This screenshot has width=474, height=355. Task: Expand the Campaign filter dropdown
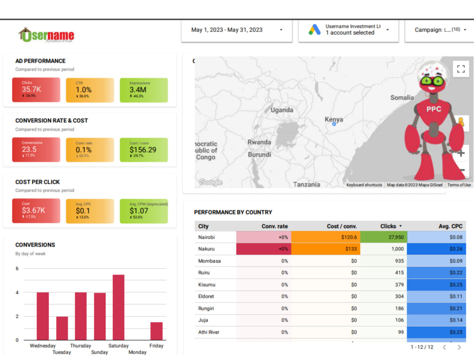coord(440,30)
